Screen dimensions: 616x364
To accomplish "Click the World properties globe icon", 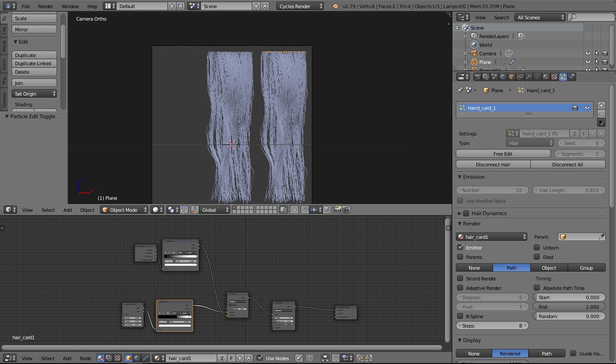I will 503,77.
